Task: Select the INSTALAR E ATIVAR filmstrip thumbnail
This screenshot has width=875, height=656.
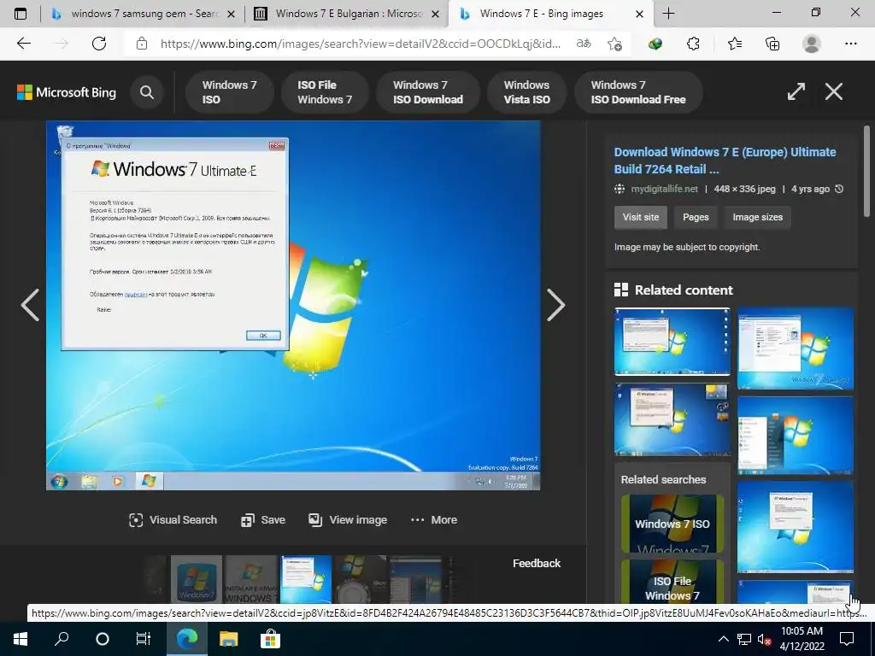Action: (x=251, y=579)
